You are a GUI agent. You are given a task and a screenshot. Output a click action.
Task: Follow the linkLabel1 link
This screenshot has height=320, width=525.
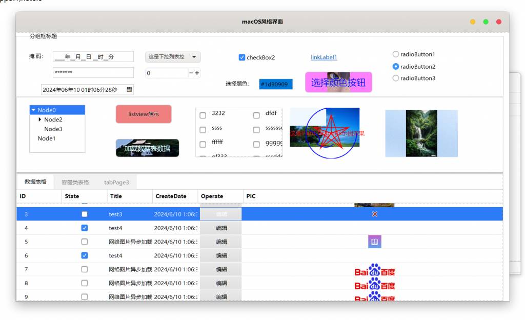[324, 57]
